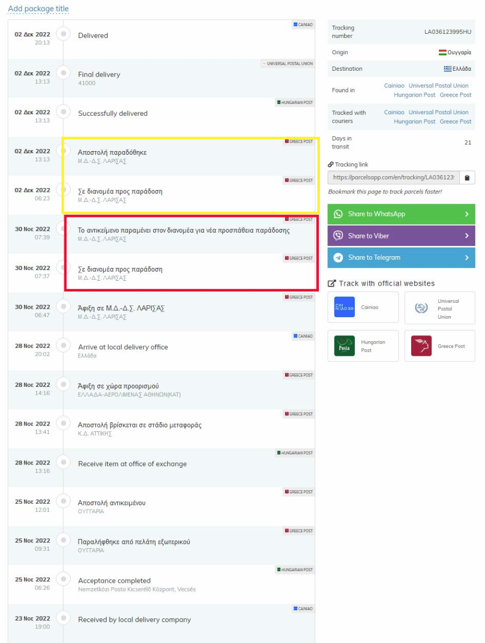This screenshot has height=643, width=485.
Task: Click tracking number LA036123995HU
Action: pos(448,32)
